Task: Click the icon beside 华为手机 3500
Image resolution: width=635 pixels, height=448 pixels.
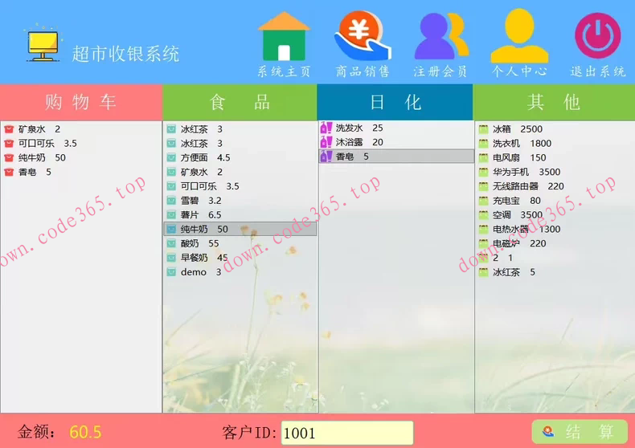Action: click(484, 173)
